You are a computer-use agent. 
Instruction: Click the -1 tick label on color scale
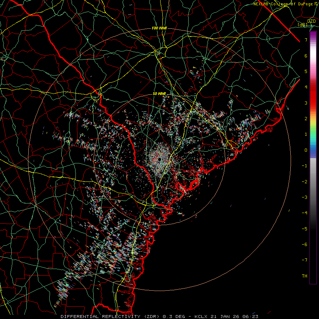(x=304, y=166)
